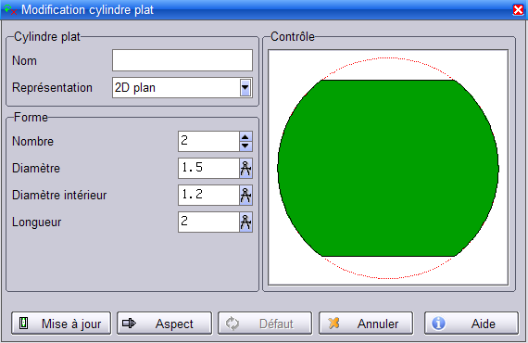Click the compass icon beside Diamètre
Viewport: 528px width, 343px height.
[245, 168]
